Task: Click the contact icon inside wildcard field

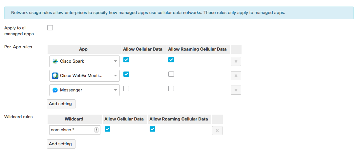Action: 96,130
